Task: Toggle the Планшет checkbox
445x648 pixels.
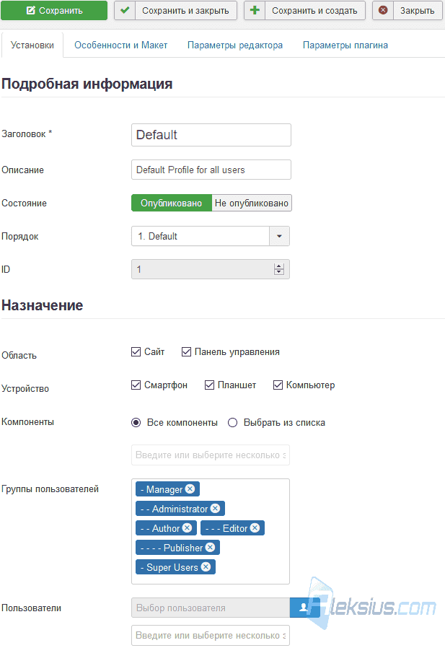Action: 209,385
